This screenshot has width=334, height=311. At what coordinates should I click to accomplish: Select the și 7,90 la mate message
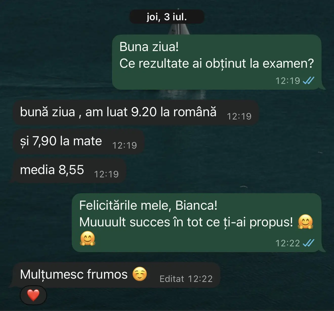pos(78,141)
